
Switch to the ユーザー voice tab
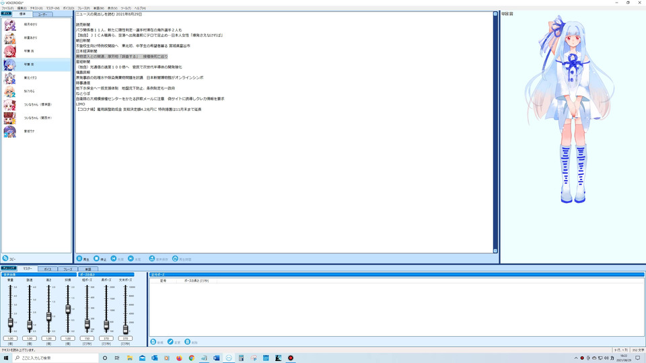(42, 14)
